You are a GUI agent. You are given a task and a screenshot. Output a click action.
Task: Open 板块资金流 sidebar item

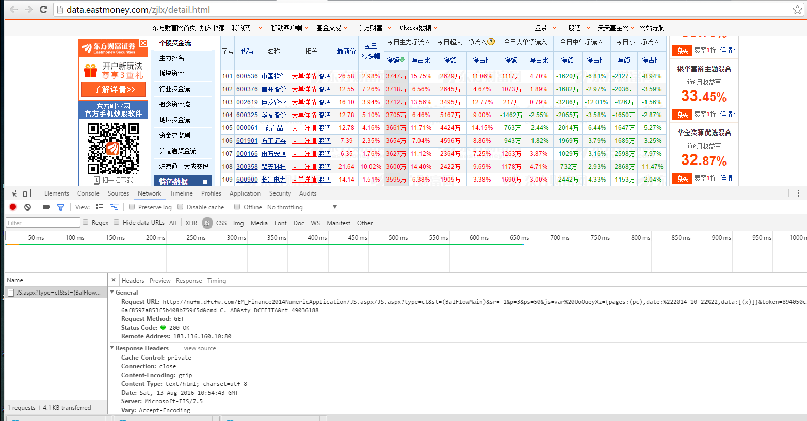pos(172,73)
